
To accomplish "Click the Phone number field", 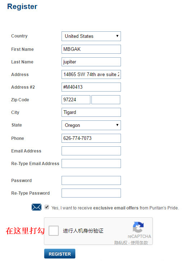I will 91,138.
